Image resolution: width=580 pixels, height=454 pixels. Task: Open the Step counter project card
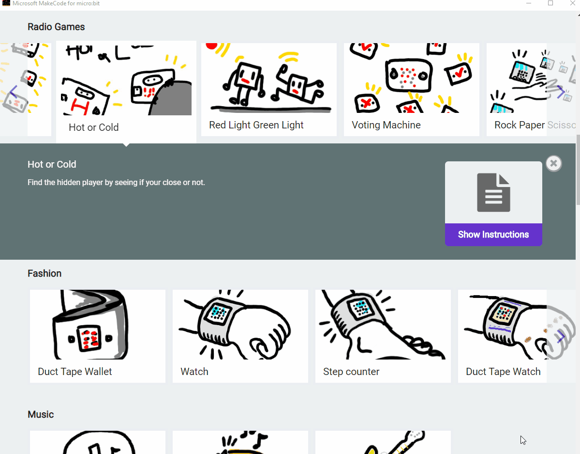coord(383,336)
